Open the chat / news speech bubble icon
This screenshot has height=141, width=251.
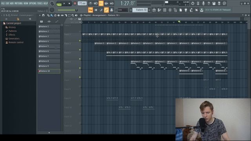pyautogui.click(x=224, y=3)
